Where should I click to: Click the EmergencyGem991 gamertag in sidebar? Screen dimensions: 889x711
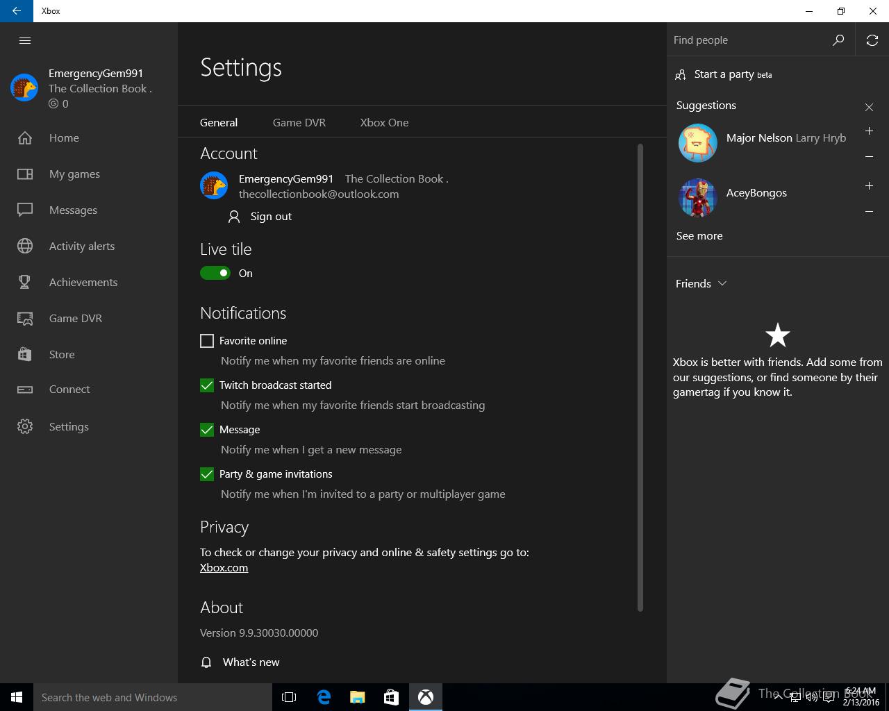[96, 73]
